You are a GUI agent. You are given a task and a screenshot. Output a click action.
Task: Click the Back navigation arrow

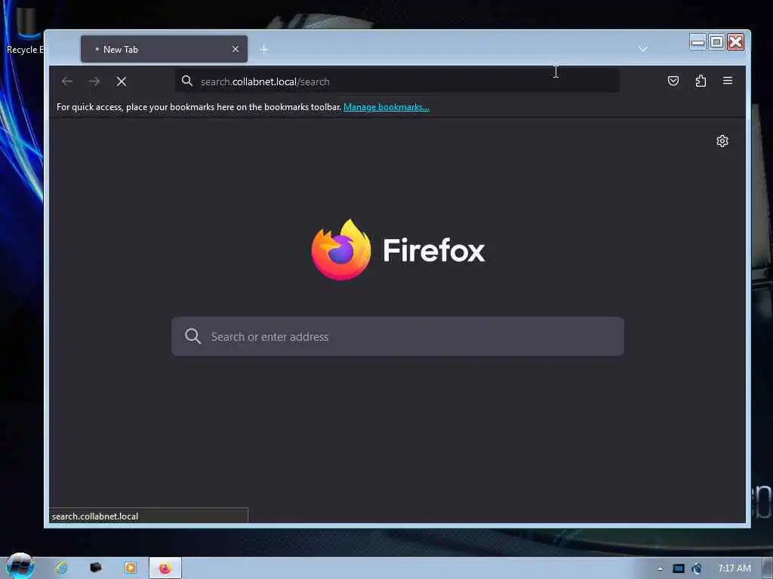pyautogui.click(x=67, y=81)
